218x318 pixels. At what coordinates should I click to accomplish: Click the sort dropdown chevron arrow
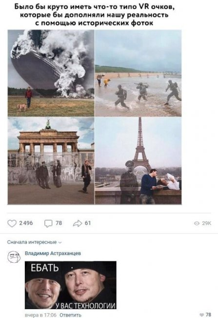(60, 242)
